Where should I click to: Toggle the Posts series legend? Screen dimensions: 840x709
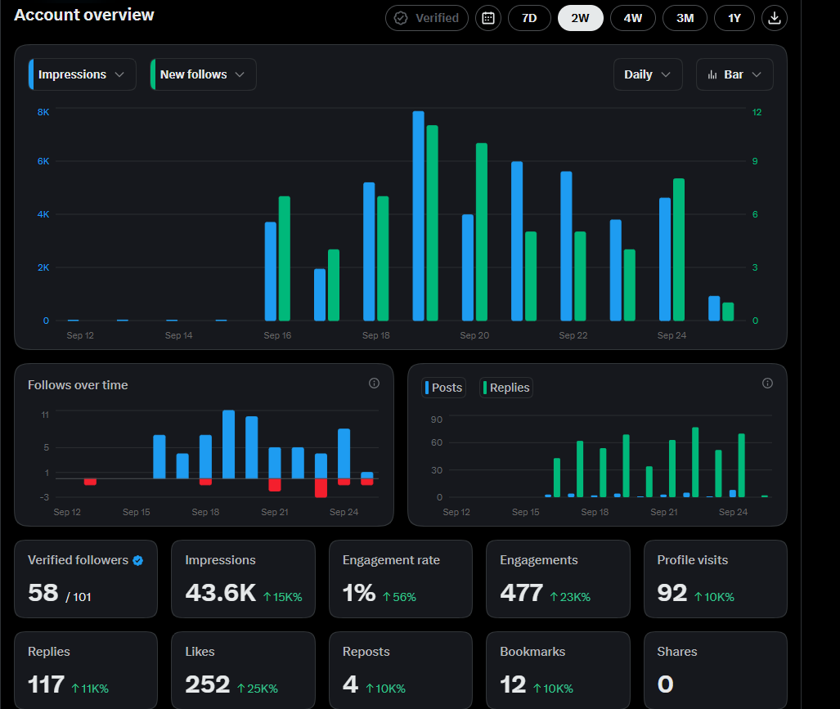[443, 388]
